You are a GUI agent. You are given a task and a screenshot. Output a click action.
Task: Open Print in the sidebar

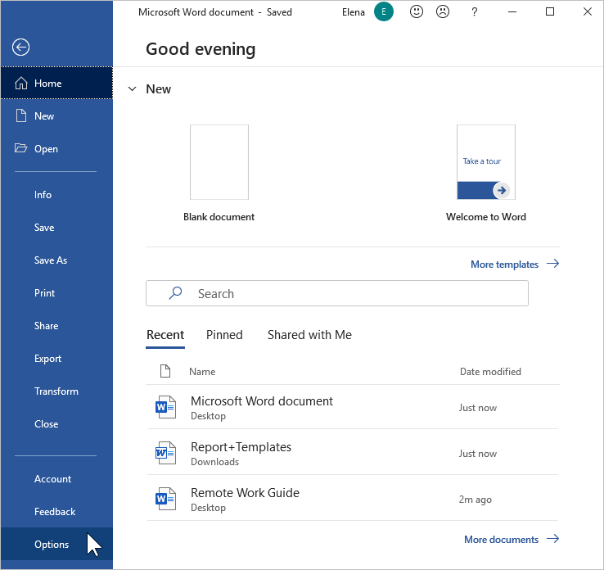click(x=45, y=293)
